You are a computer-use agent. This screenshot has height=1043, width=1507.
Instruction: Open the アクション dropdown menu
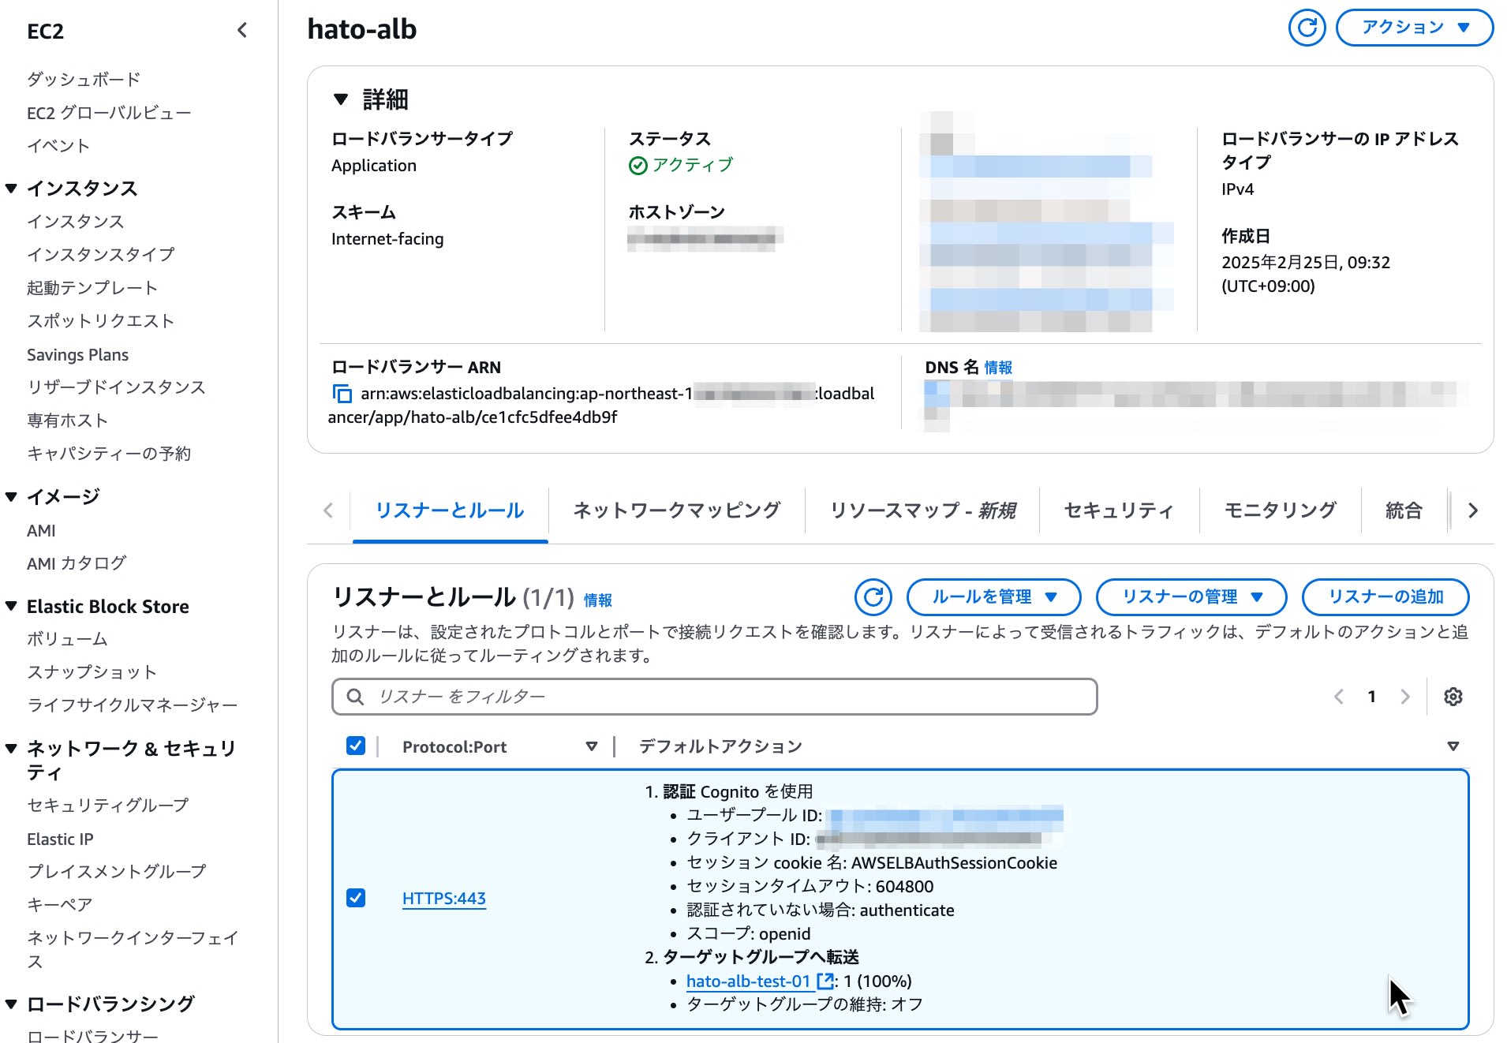tap(1415, 28)
